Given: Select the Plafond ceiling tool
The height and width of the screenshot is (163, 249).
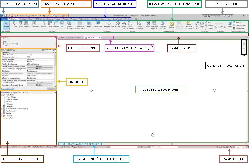Looking at the screenshot, I should [56, 25].
